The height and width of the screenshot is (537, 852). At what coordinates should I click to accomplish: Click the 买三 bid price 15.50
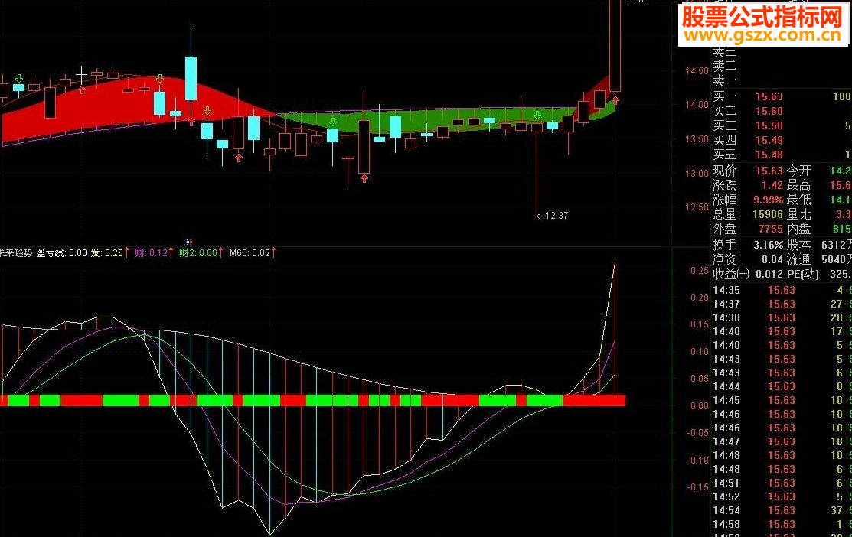(769, 126)
